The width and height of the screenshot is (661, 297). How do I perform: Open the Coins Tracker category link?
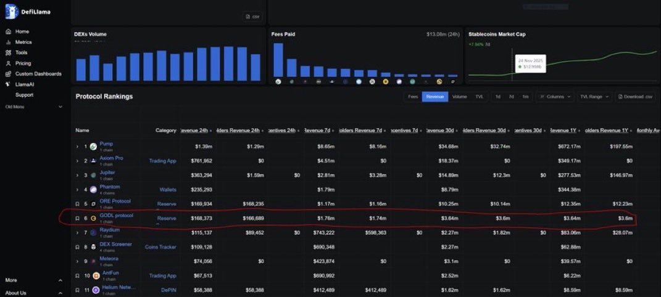click(x=160, y=247)
